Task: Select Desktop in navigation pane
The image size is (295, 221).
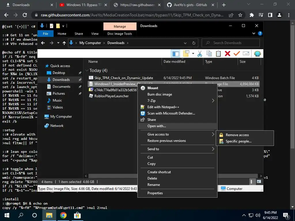Action: pos(59,73)
